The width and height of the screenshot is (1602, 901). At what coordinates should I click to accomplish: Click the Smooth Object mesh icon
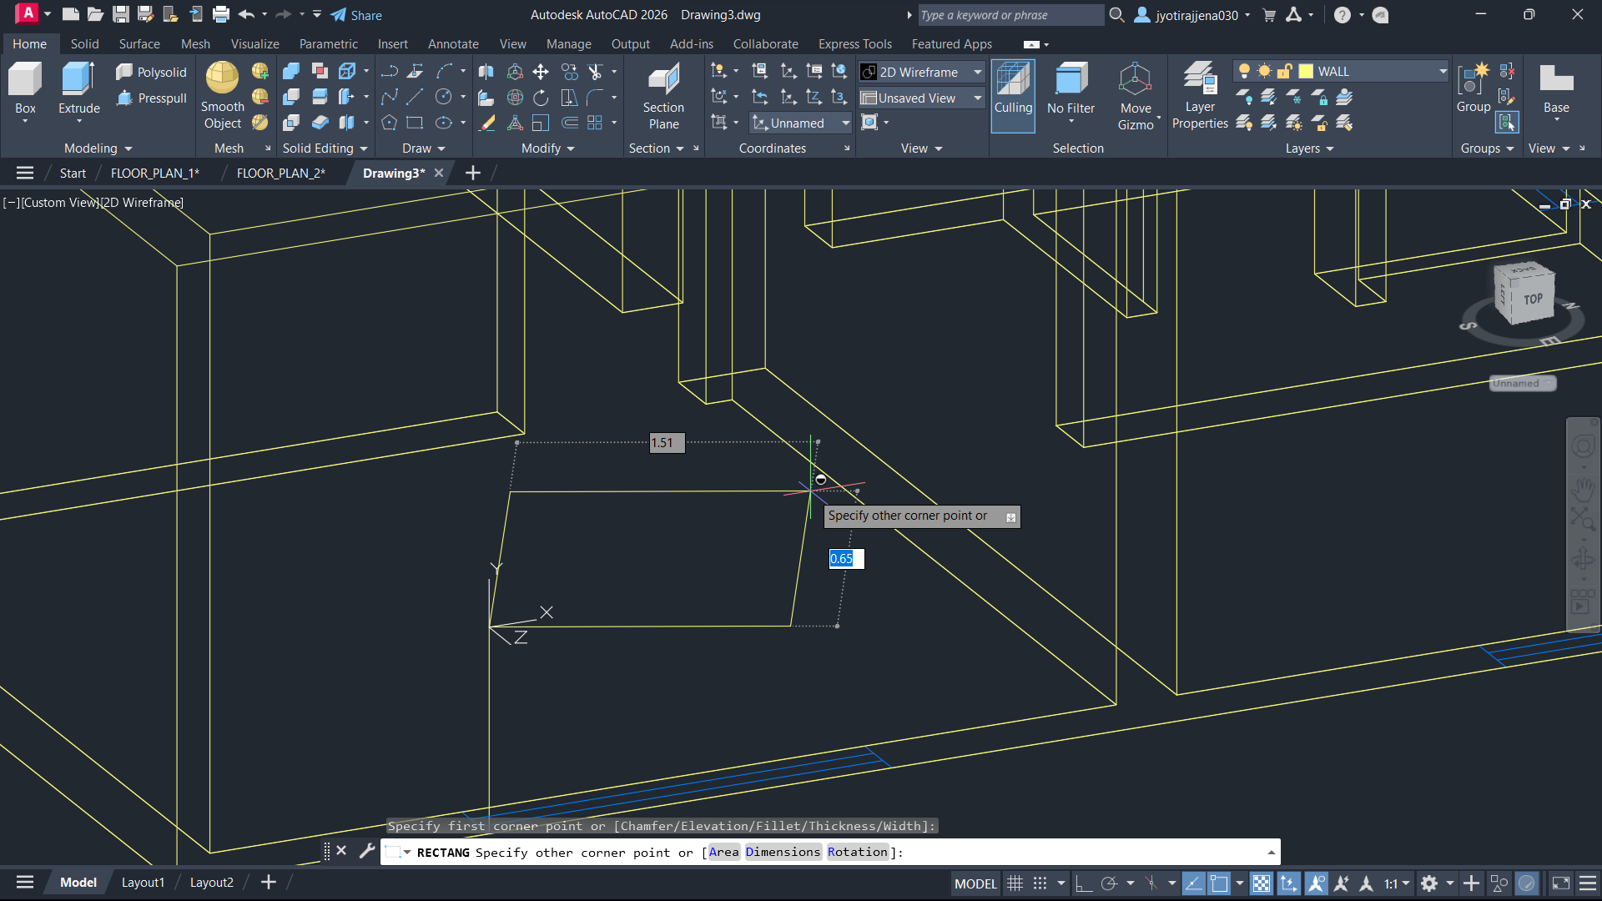tap(222, 79)
